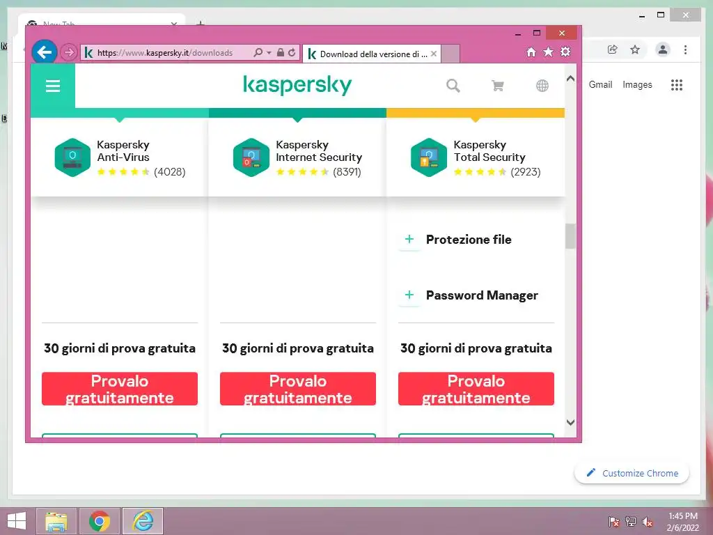Click Kaspersky Internet Security rating (8391)
This screenshot has height=535, width=713.
tap(319, 172)
